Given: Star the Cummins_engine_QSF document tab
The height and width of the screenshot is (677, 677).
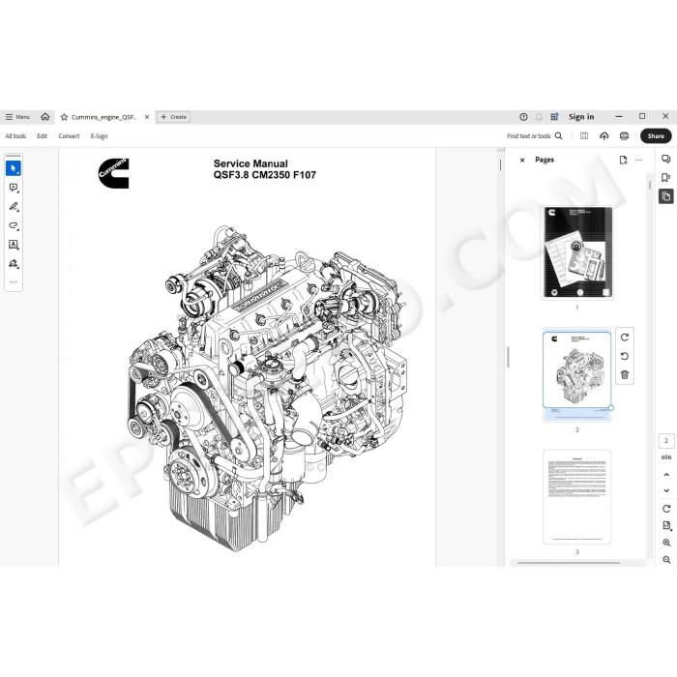Looking at the screenshot, I should pos(65,117).
